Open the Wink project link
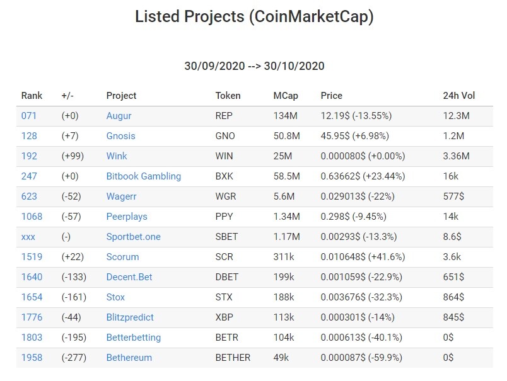507x381 pixels. [117, 156]
